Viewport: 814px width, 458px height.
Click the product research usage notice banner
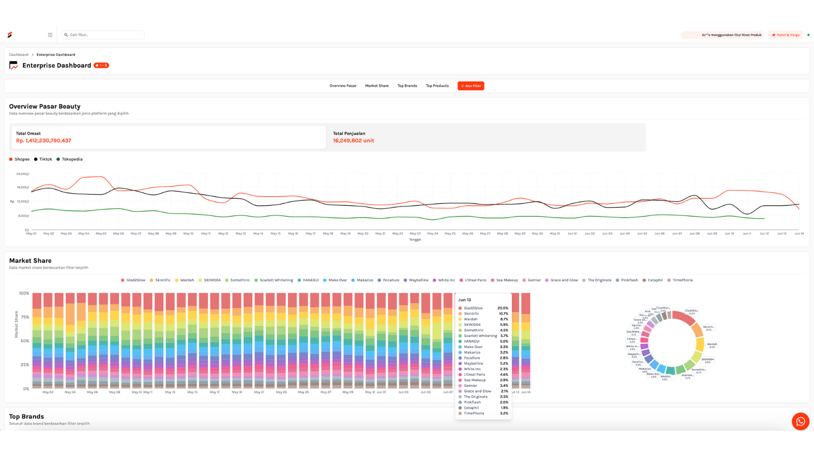[722, 35]
